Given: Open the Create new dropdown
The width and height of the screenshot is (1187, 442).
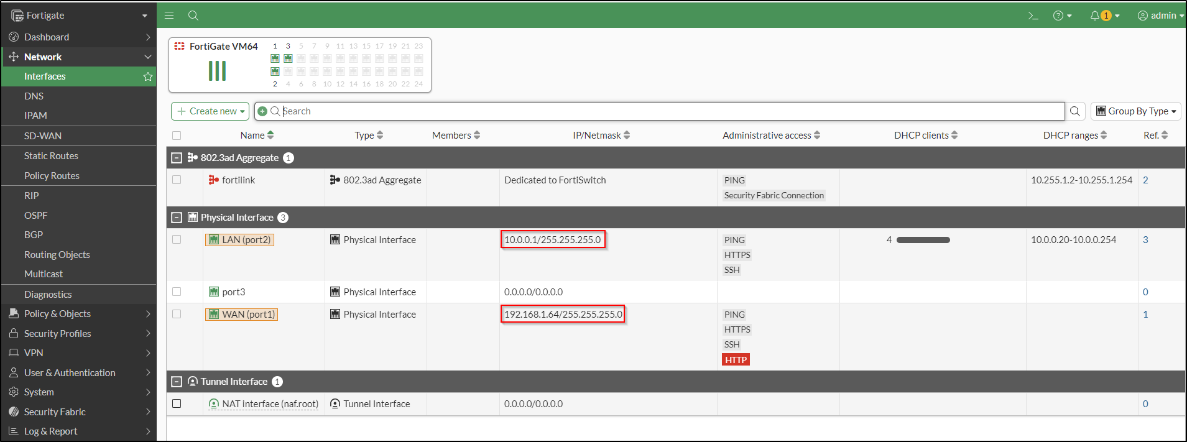Looking at the screenshot, I should [210, 111].
